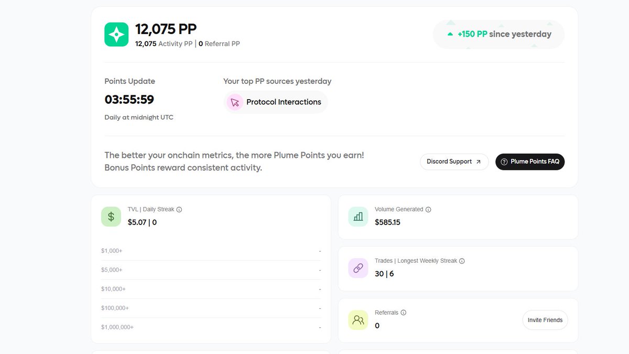Click the Invite Friends button

(545, 320)
